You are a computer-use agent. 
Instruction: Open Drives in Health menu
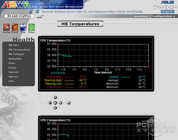pos(12,68)
